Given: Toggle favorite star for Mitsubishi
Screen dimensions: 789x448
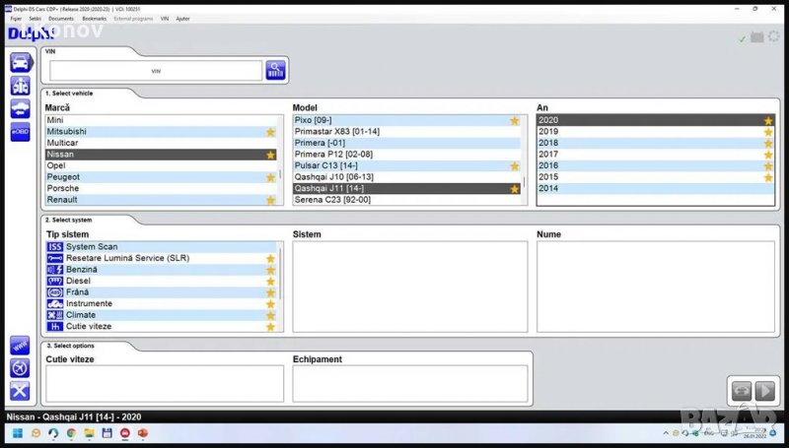Looking at the screenshot, I should 270,132.
